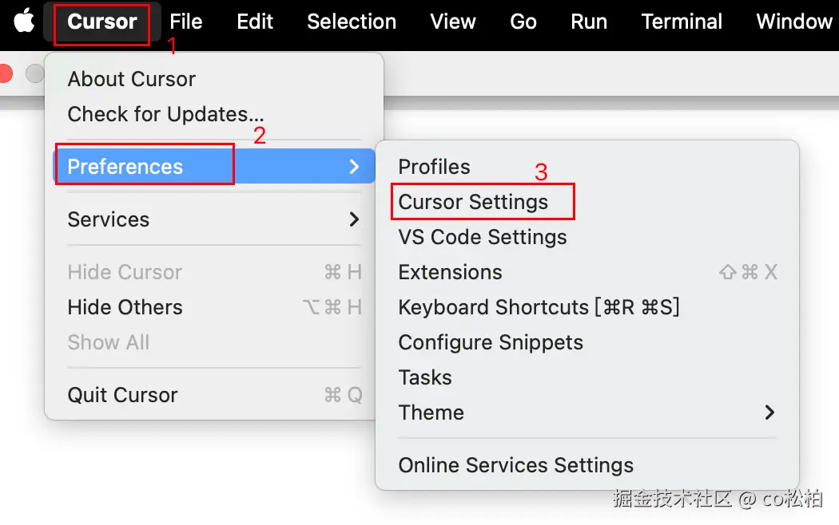Choose Check for Updates…

point(165,114)
